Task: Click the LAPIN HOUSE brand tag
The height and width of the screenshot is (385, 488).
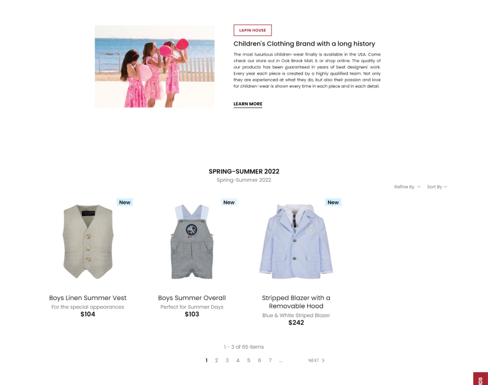Action: pos(252,30)
